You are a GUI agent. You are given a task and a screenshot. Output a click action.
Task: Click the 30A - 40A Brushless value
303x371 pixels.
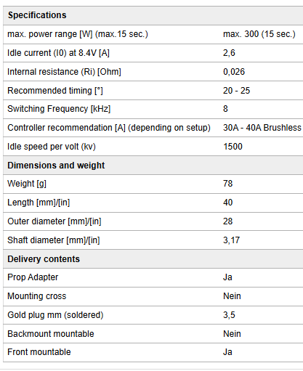[262, 128]
